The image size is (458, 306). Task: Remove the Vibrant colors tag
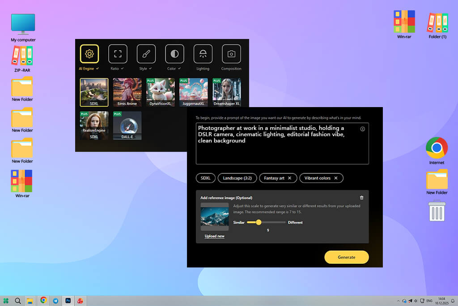[x=336, y=178]
